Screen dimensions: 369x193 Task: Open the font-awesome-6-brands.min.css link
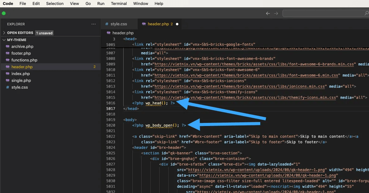click(254, 64)
